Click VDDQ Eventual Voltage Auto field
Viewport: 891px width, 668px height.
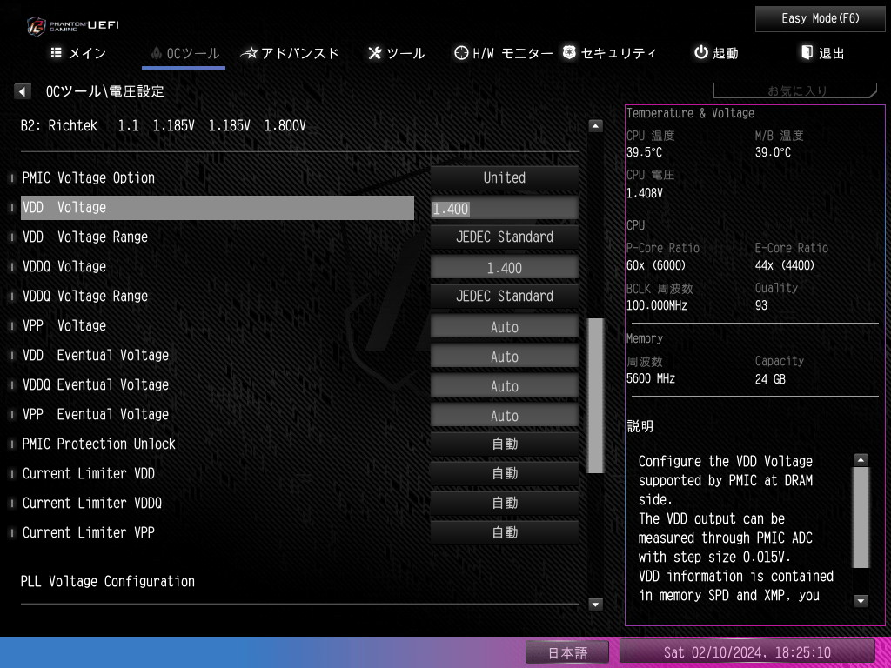(504, 385)
